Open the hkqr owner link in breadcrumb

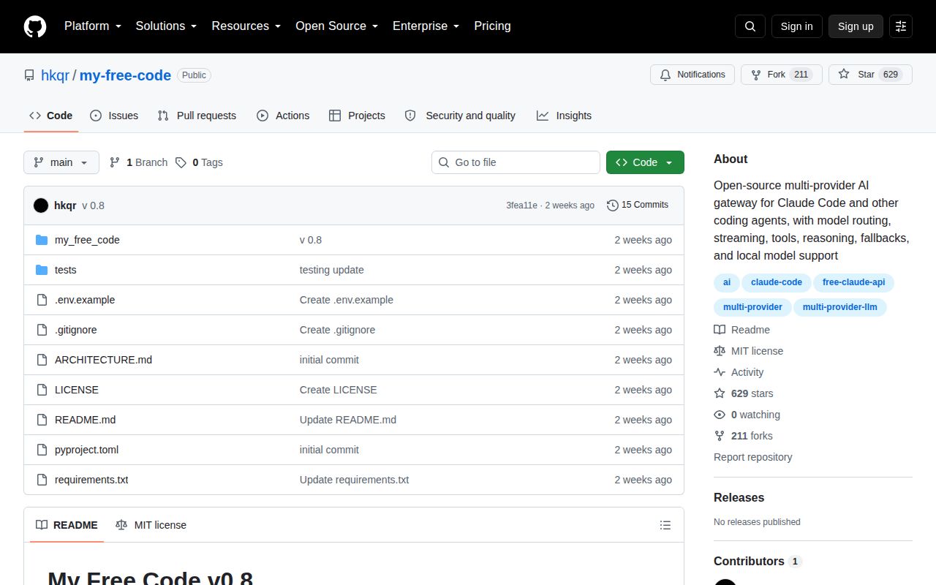pos(55,75)
